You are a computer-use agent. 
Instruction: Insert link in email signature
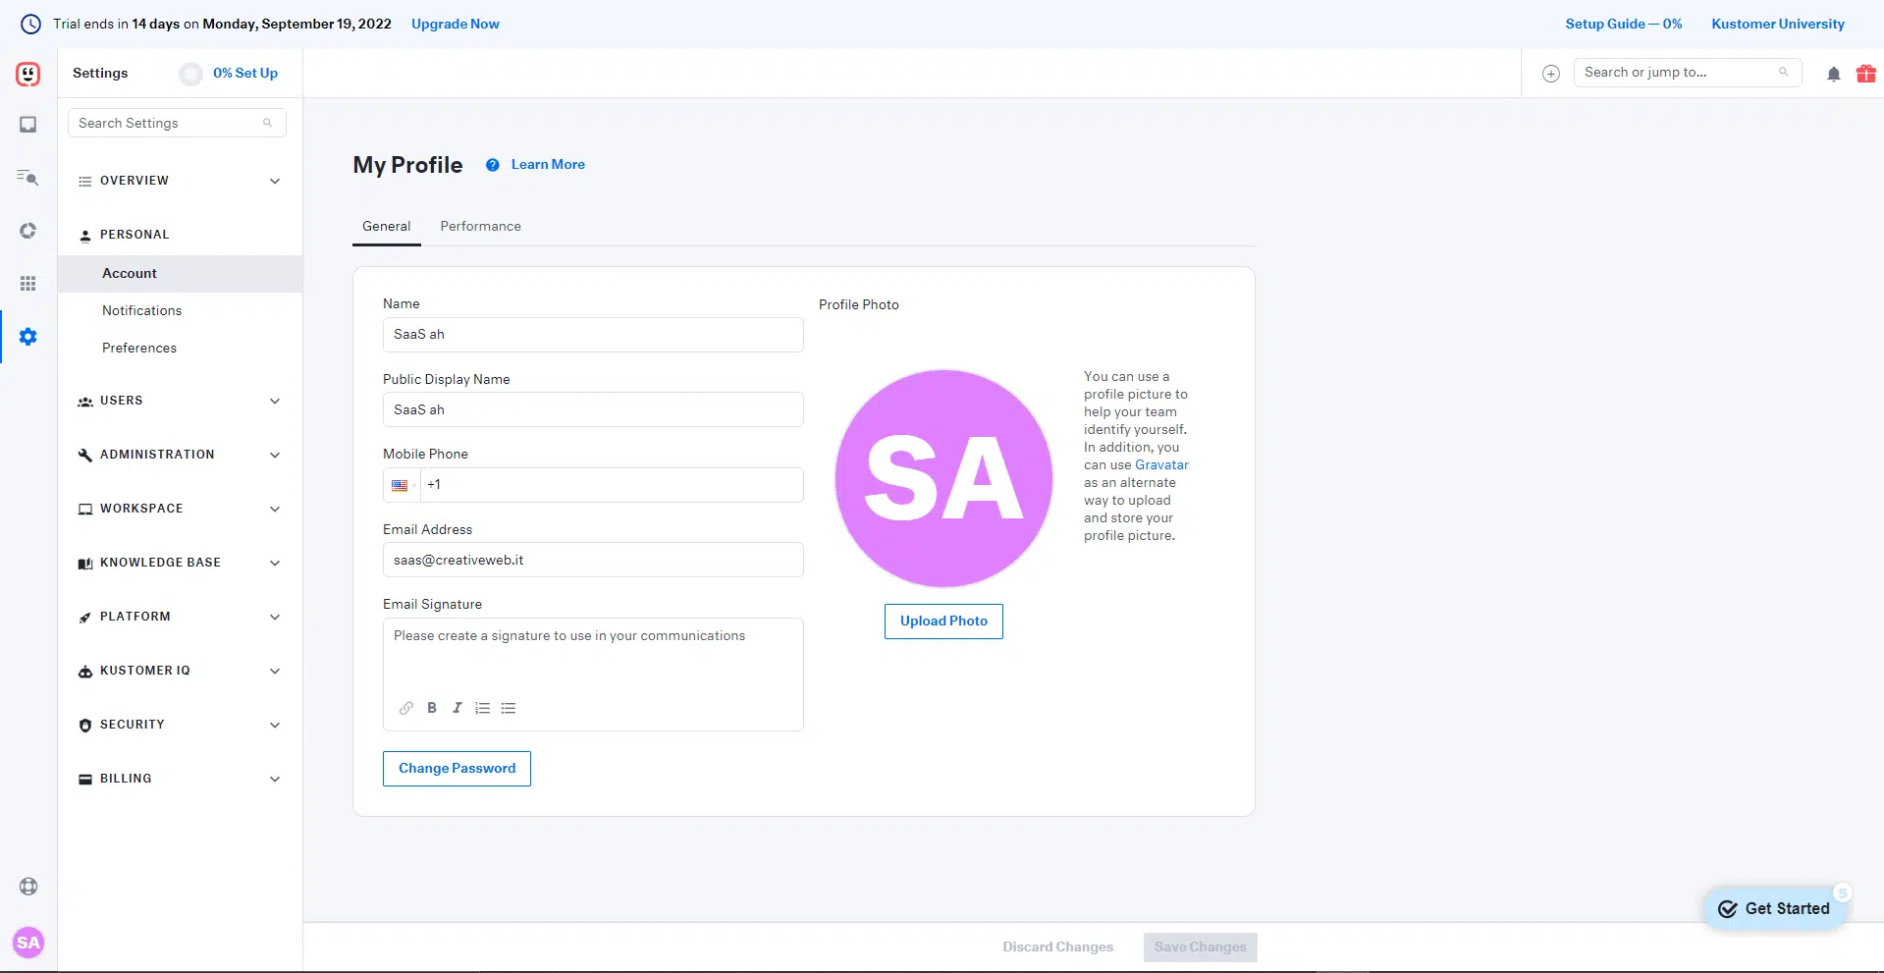[x=406, y=708]
